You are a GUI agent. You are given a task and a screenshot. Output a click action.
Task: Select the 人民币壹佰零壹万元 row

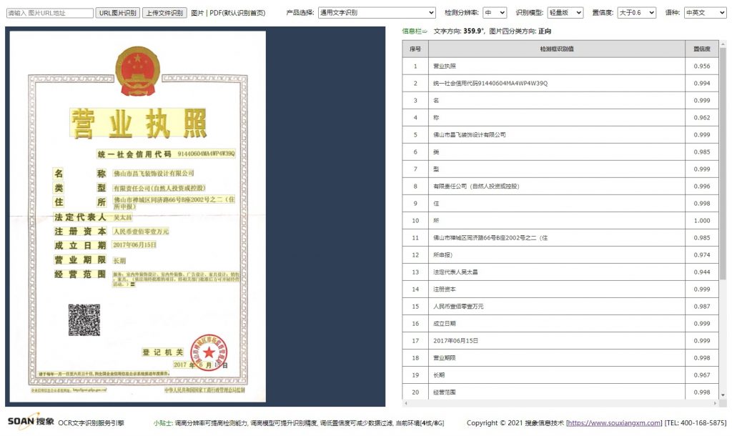(x=560, y=307)
